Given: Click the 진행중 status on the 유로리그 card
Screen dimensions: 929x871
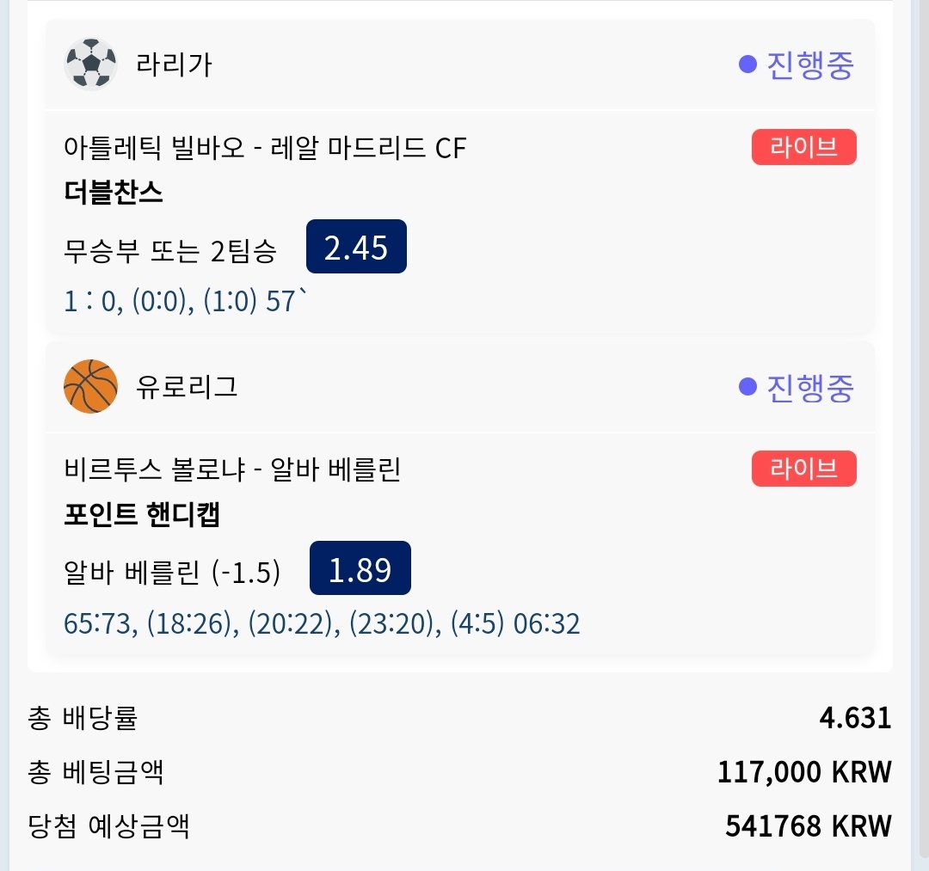Looking at the screenshot, I should (809, 387).
